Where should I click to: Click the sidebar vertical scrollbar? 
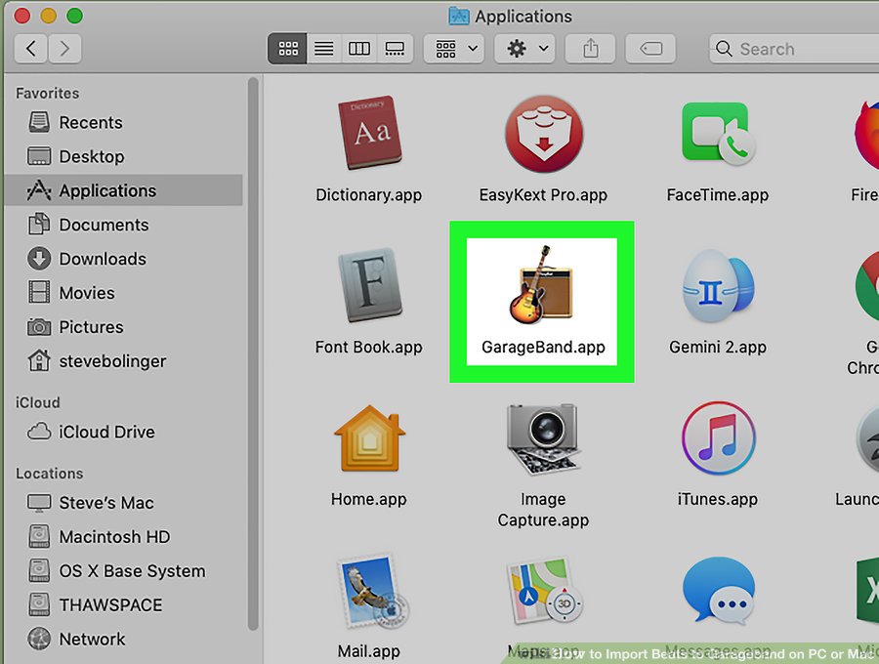point(253,354)
